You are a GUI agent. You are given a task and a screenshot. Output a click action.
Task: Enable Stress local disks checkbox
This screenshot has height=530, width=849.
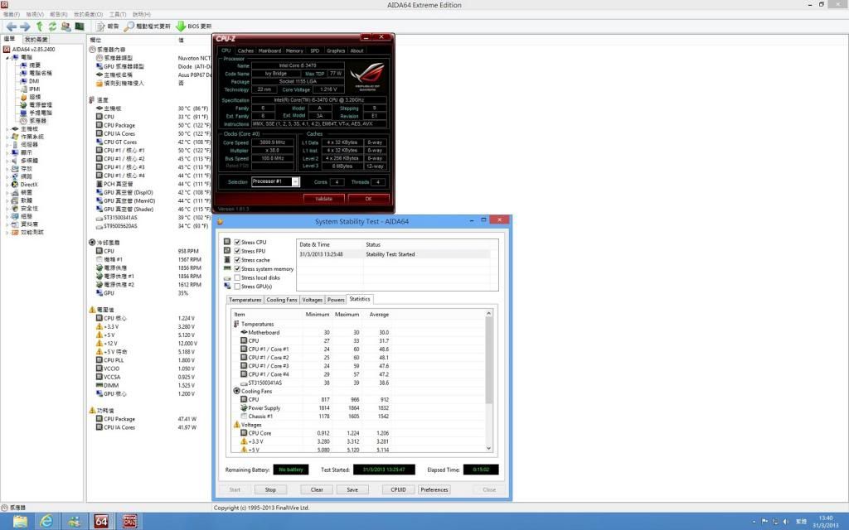point(237,277)
